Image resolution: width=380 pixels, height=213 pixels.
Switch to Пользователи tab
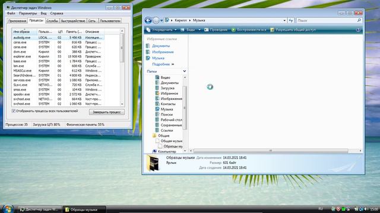(x=110, y=21)
